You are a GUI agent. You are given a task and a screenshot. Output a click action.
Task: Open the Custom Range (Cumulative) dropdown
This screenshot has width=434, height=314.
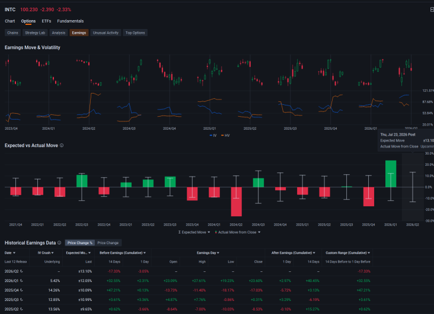coord(347,253)
